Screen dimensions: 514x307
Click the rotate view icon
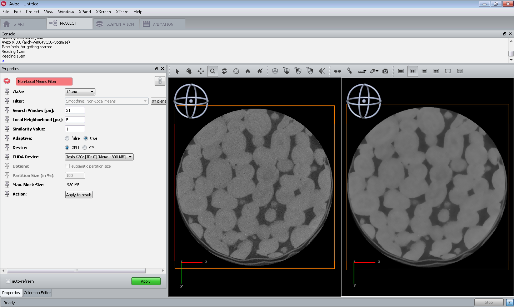224,71
